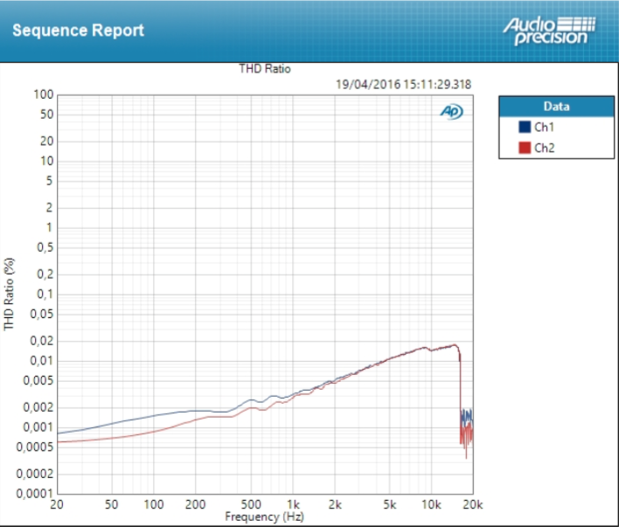The image size is (619, 527).
Task: Click the Audio Precision logo in header
Action: [548, 30]
